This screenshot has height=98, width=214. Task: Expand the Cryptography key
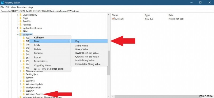pos(18,15)
